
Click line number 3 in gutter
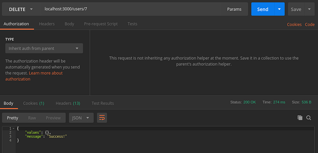(x=10, y=136)
